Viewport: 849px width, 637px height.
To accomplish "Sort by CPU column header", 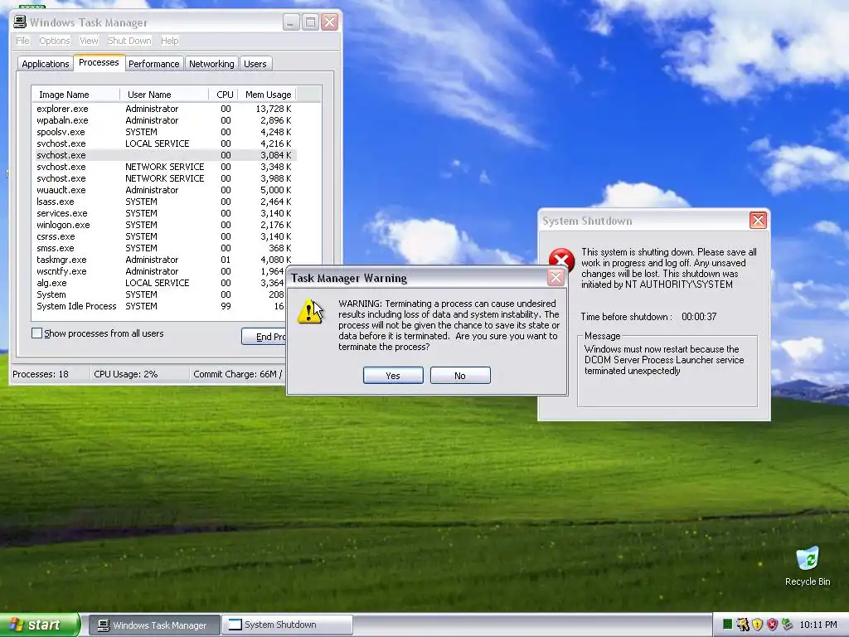I will (x=224, y=95).
